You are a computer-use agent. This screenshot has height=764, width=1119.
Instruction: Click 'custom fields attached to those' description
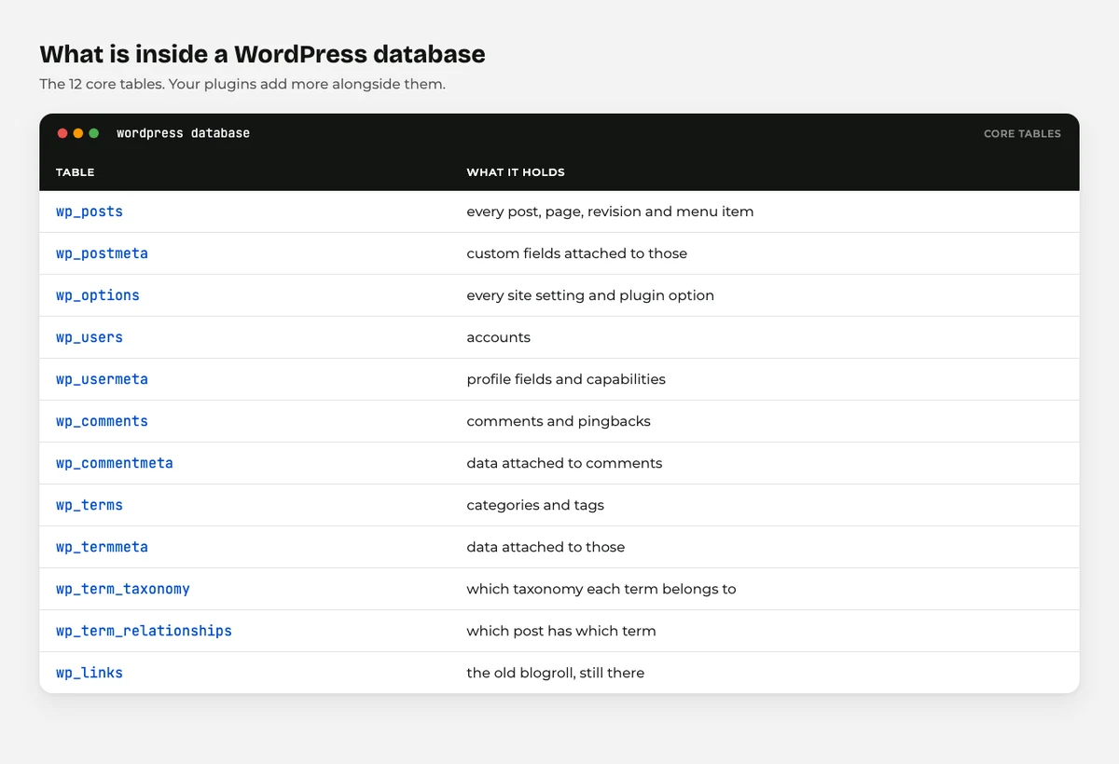click(577, 253)
